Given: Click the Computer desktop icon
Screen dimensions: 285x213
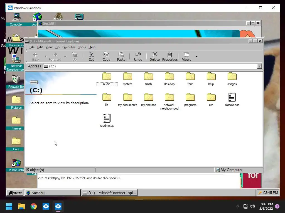Looking at the screenshot, I should pos(16,19).
